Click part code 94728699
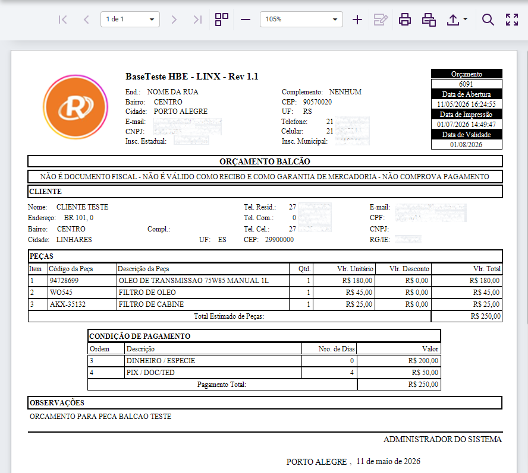This screenshot has height=473, width=528. [64, 281]
